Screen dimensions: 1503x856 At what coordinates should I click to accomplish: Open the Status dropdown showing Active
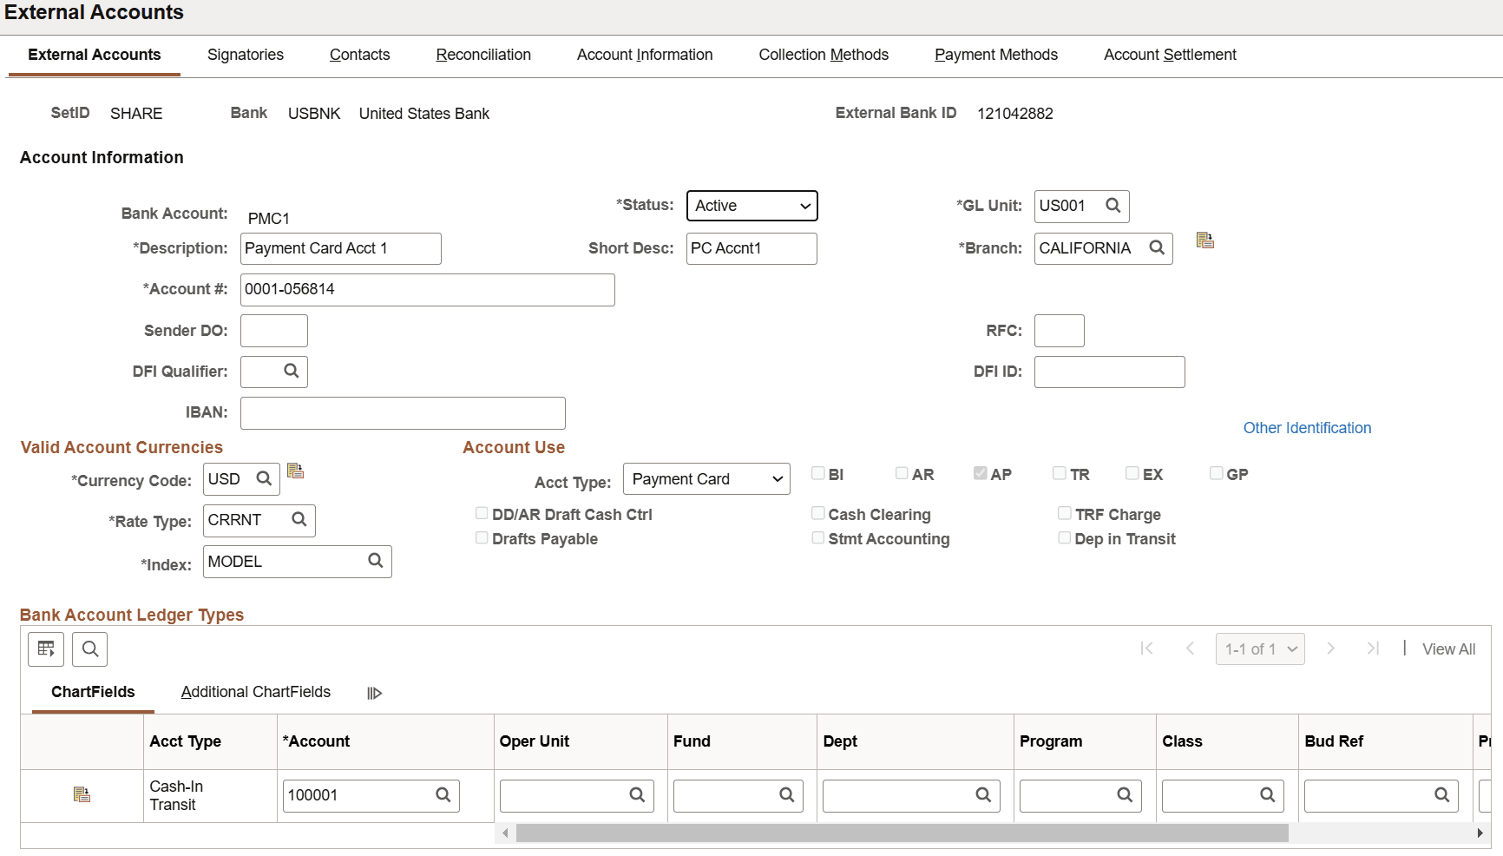pyautogui.click(x=751, y=206)
